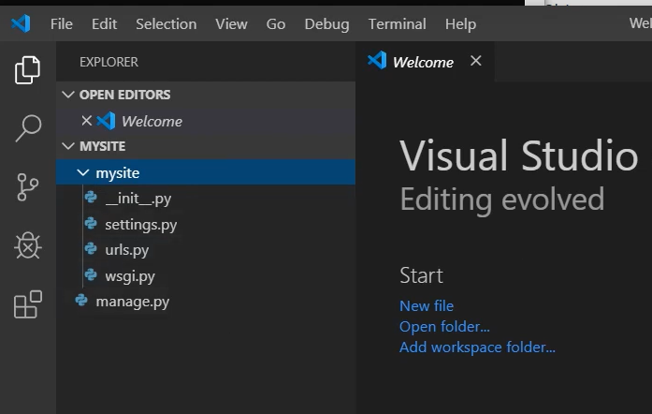The width and height of the screenshot is (652, 414).
Task: Click Python icon beside wsgi.py
Action: [x=91, y=274]
